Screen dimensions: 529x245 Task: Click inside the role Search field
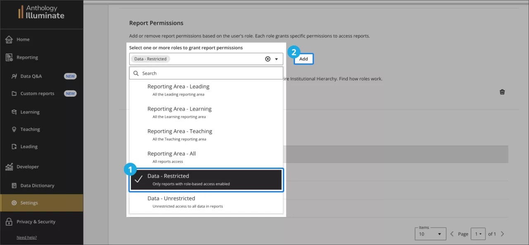[206, 73]
